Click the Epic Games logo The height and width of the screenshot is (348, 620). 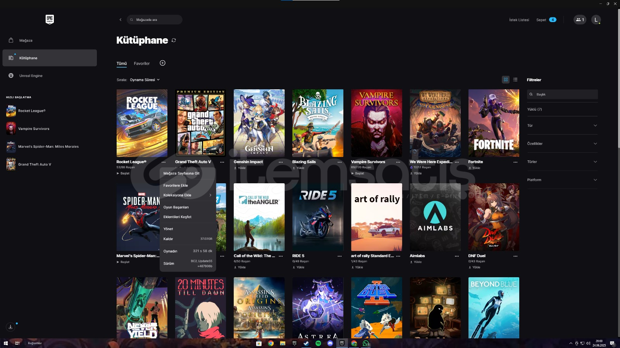tap(50, 19)
